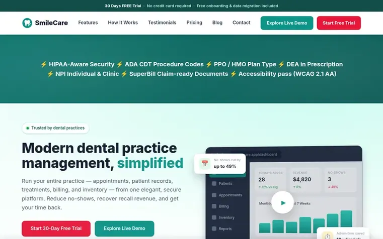The image size is (383, 239).
Task: Click the 'DEA in Prescription' text
Action: tap(315, 64)
